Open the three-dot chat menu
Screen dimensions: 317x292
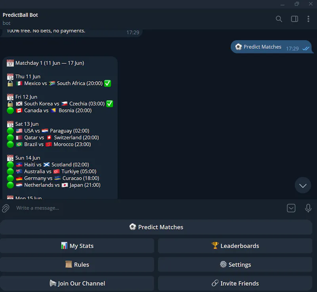pos(308,19)
